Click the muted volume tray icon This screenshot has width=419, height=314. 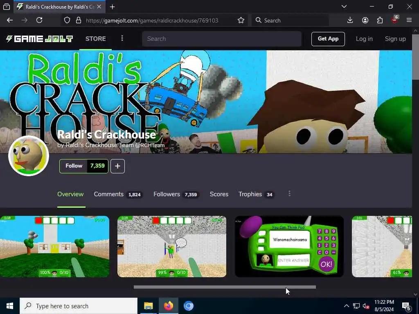pyautogui.click(x=366, y=306)
